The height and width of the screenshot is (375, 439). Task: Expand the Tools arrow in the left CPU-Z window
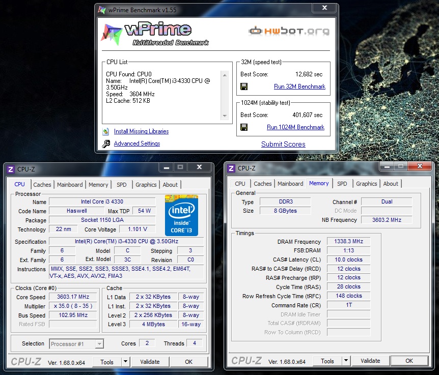125,362
